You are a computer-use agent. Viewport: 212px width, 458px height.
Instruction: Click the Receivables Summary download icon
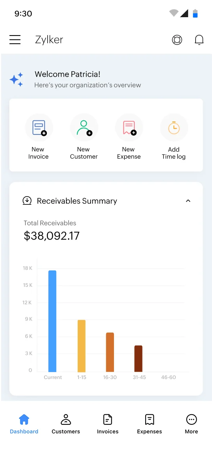(x=27, y=200)
